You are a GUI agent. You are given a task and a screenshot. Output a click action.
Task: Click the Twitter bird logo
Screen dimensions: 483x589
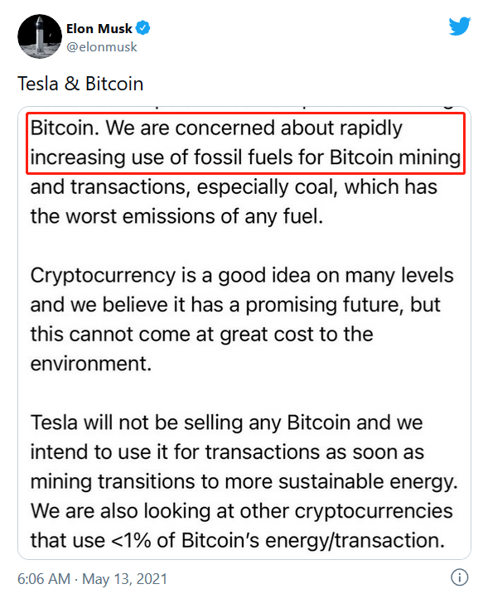tap(459, 26)
